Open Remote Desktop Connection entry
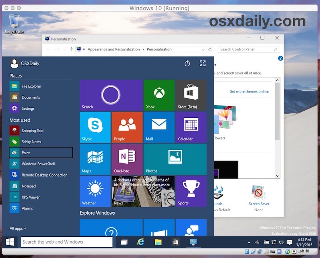 41,175
